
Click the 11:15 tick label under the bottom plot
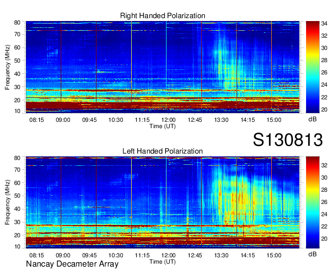point(142,255)
